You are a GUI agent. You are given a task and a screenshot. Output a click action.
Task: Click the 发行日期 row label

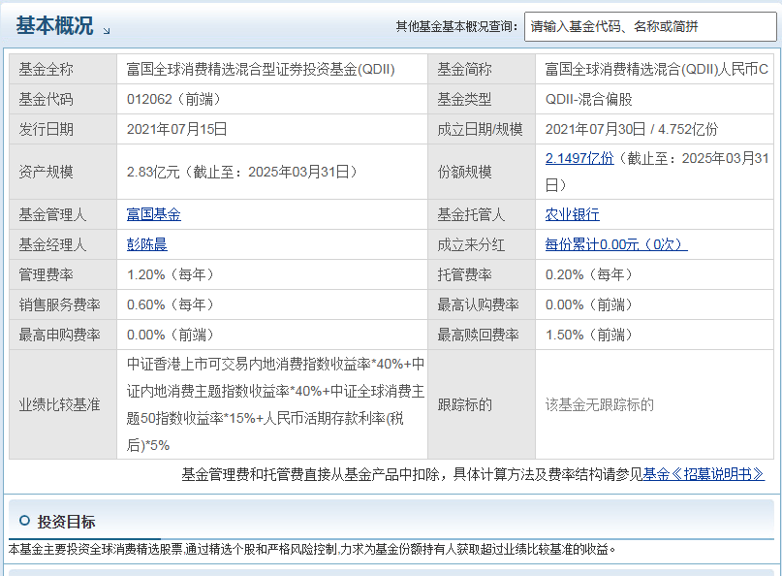46,129
